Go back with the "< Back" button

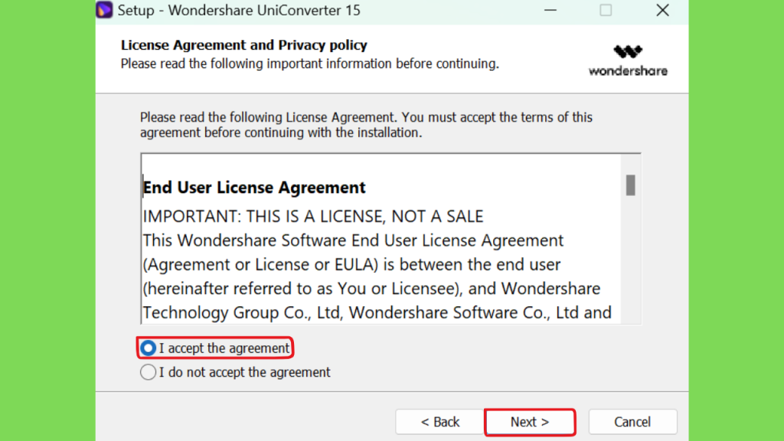[439, 422]
